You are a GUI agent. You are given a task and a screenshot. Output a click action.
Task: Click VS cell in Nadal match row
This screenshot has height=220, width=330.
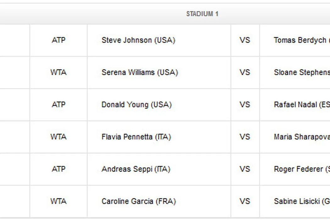(x=245, y=105)
